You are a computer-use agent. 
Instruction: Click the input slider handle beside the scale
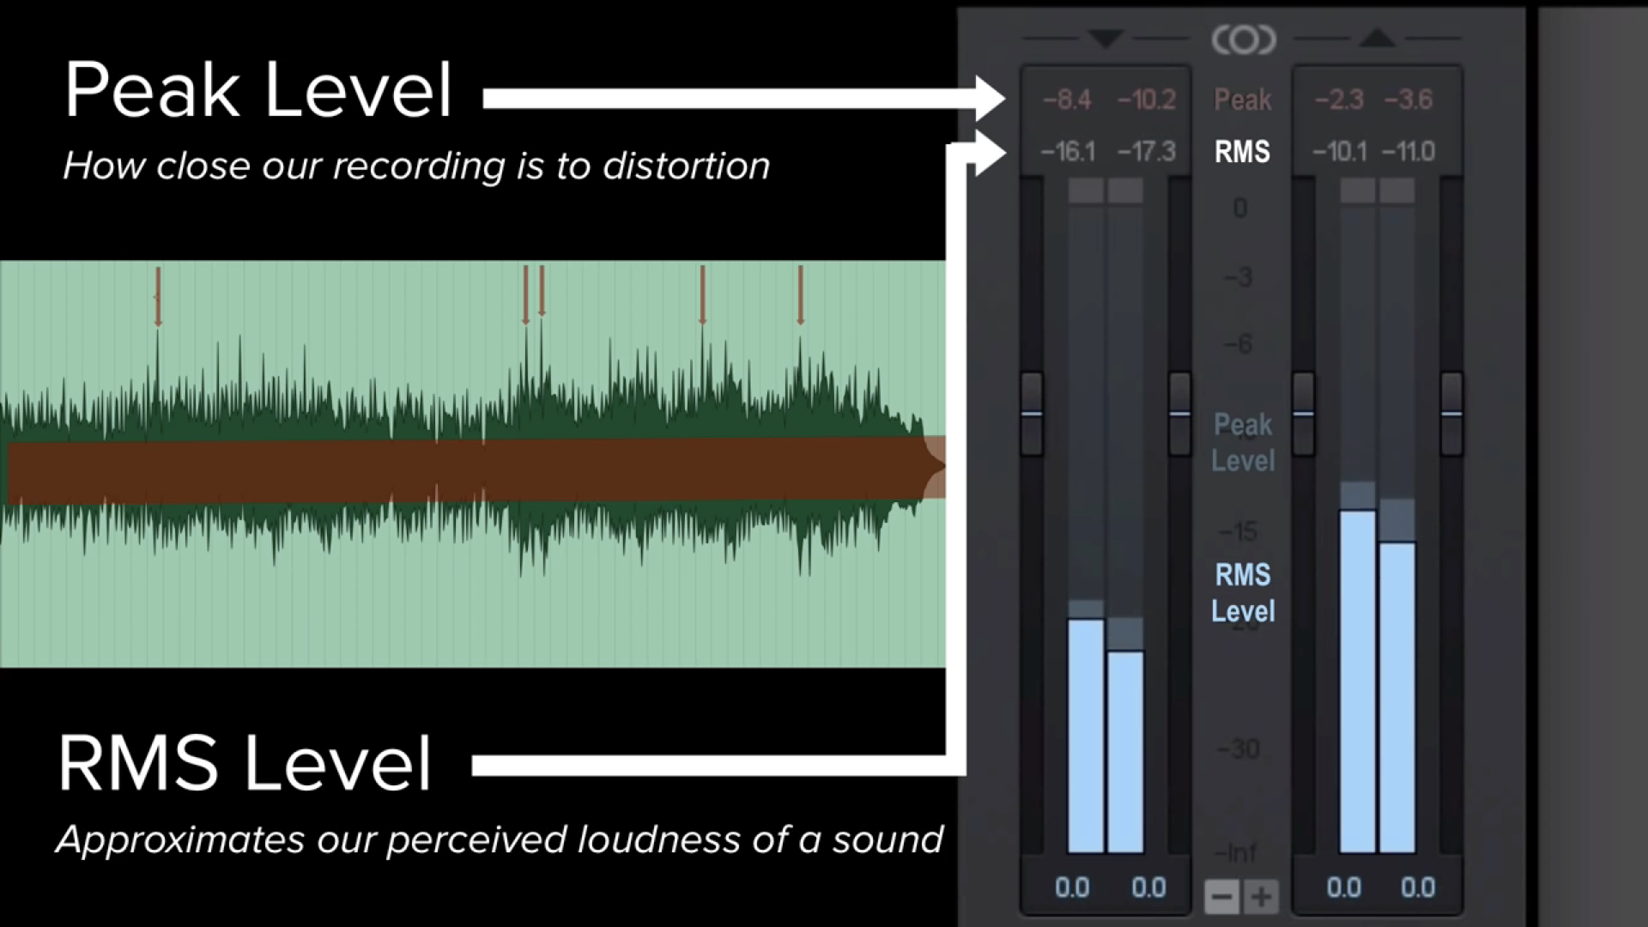pyautogui.click(x=1179, y=414)
